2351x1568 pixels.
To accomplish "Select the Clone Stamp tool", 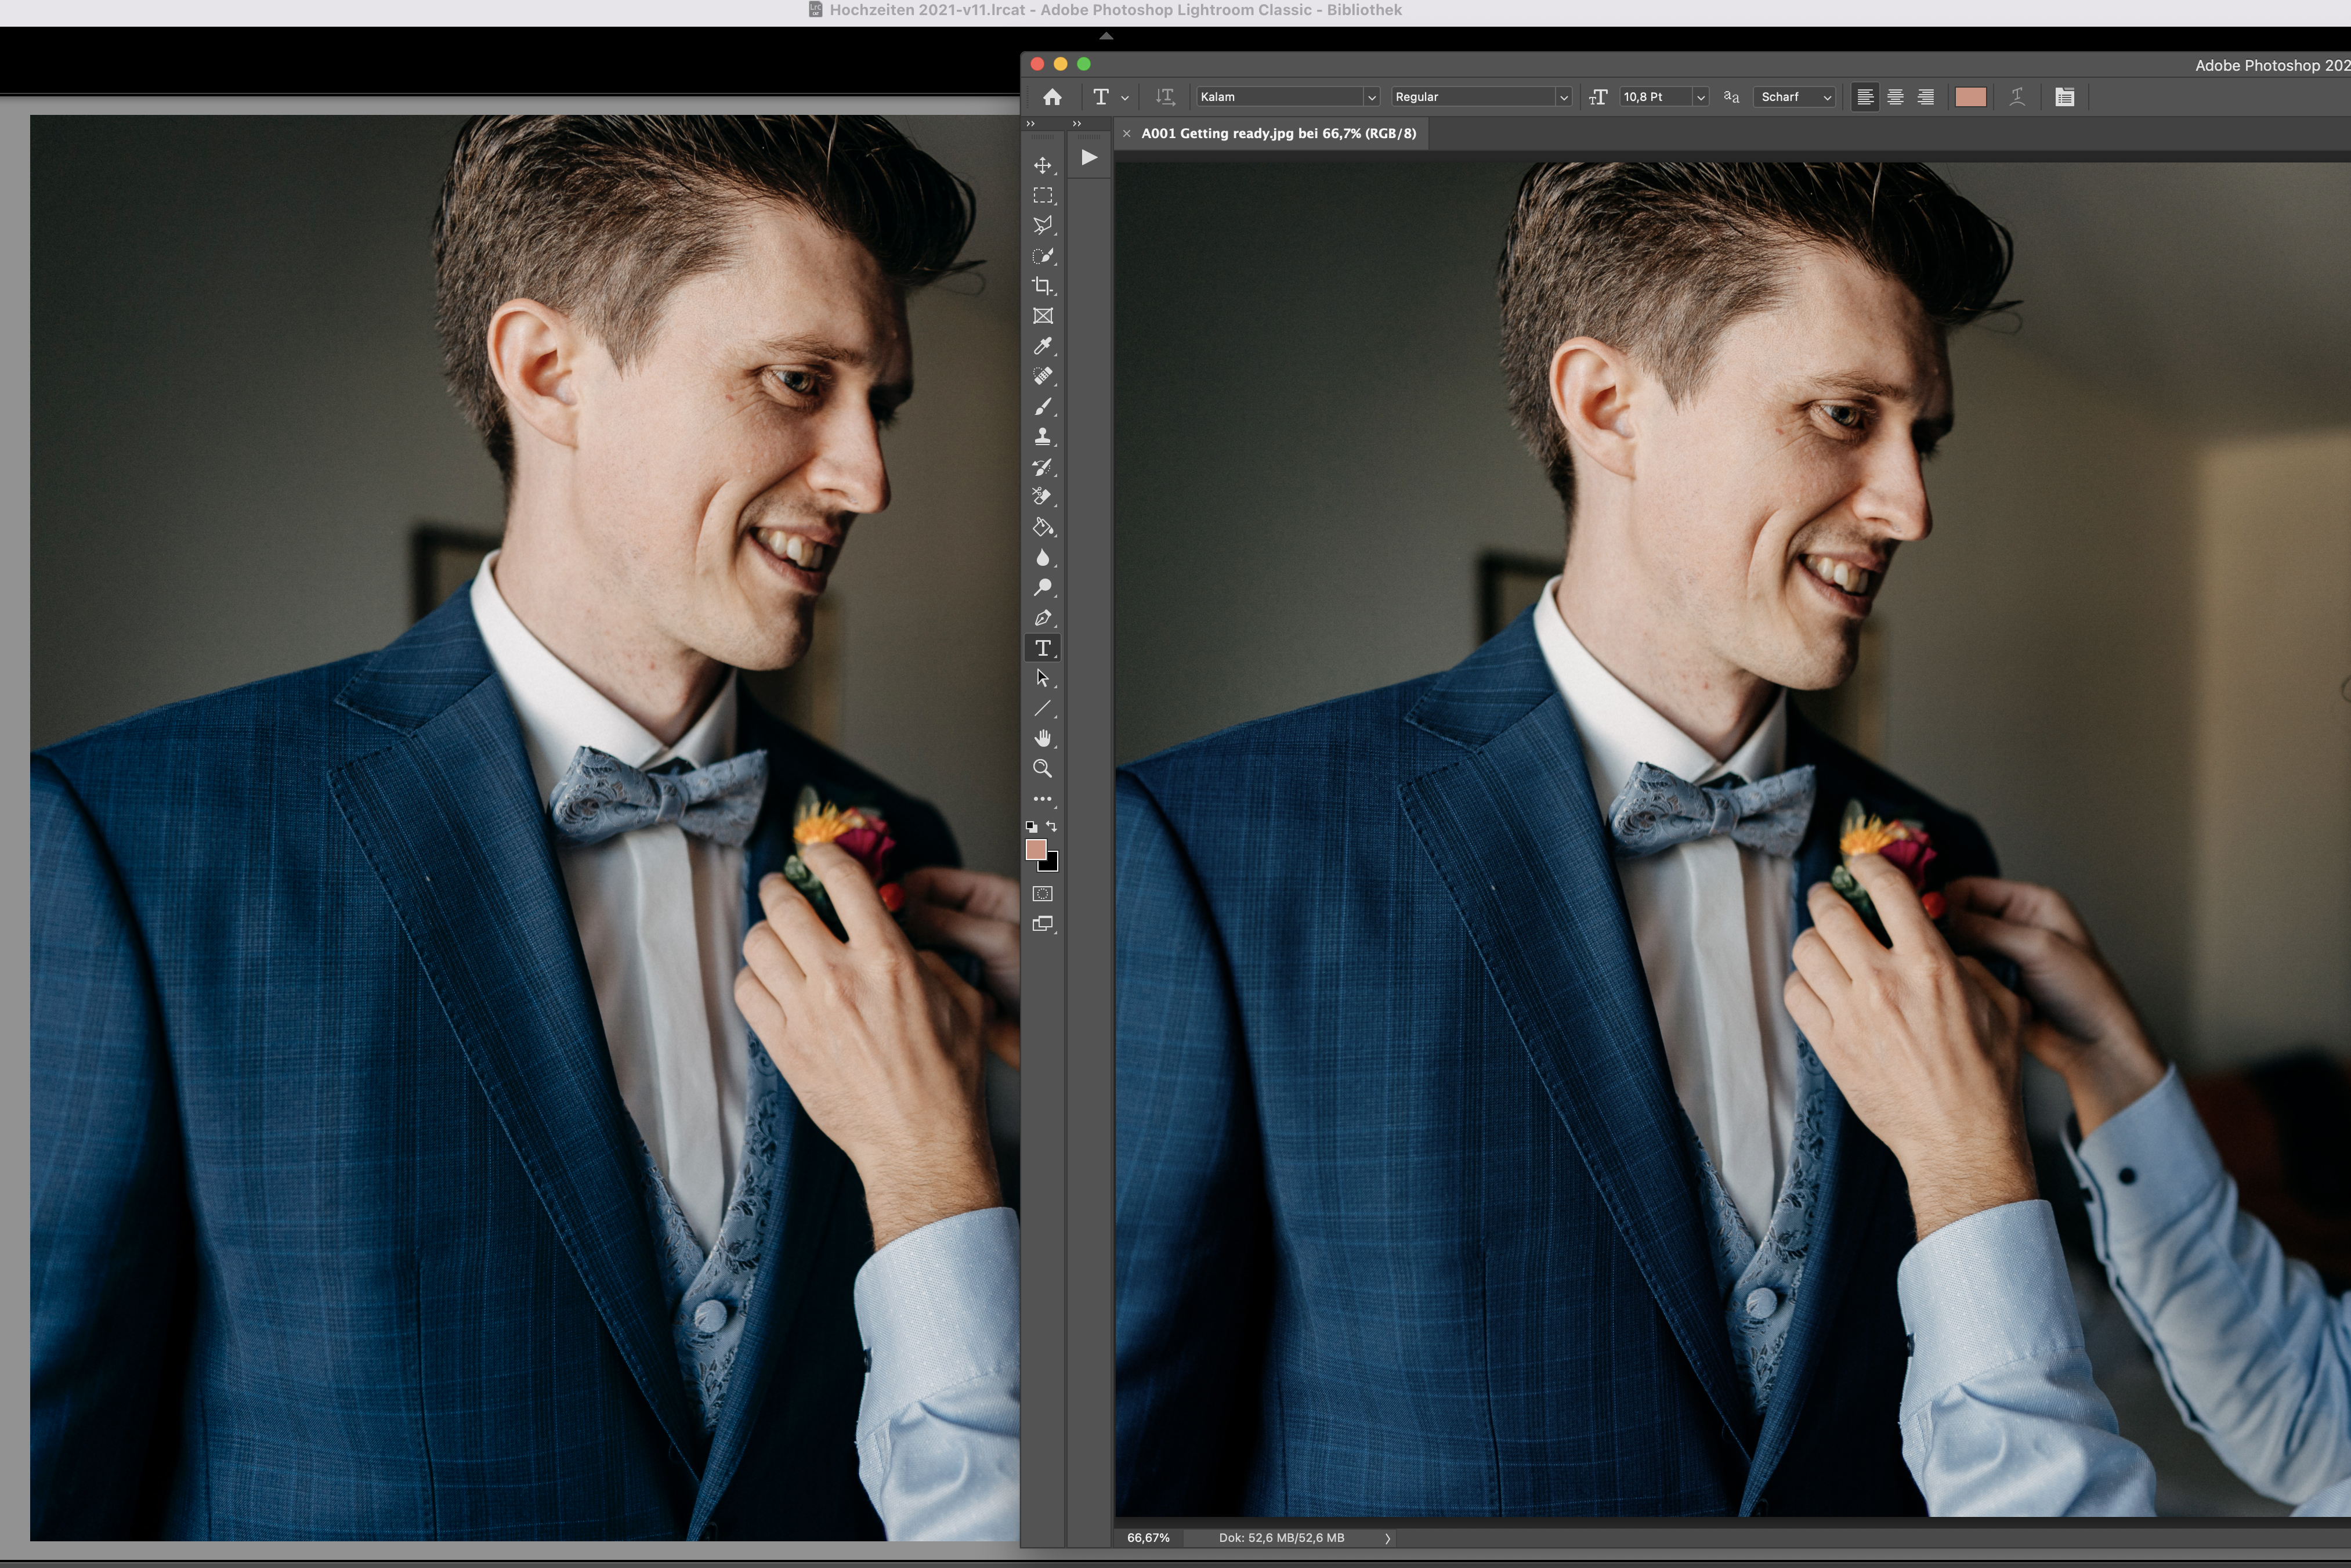I will (1043, 437).
